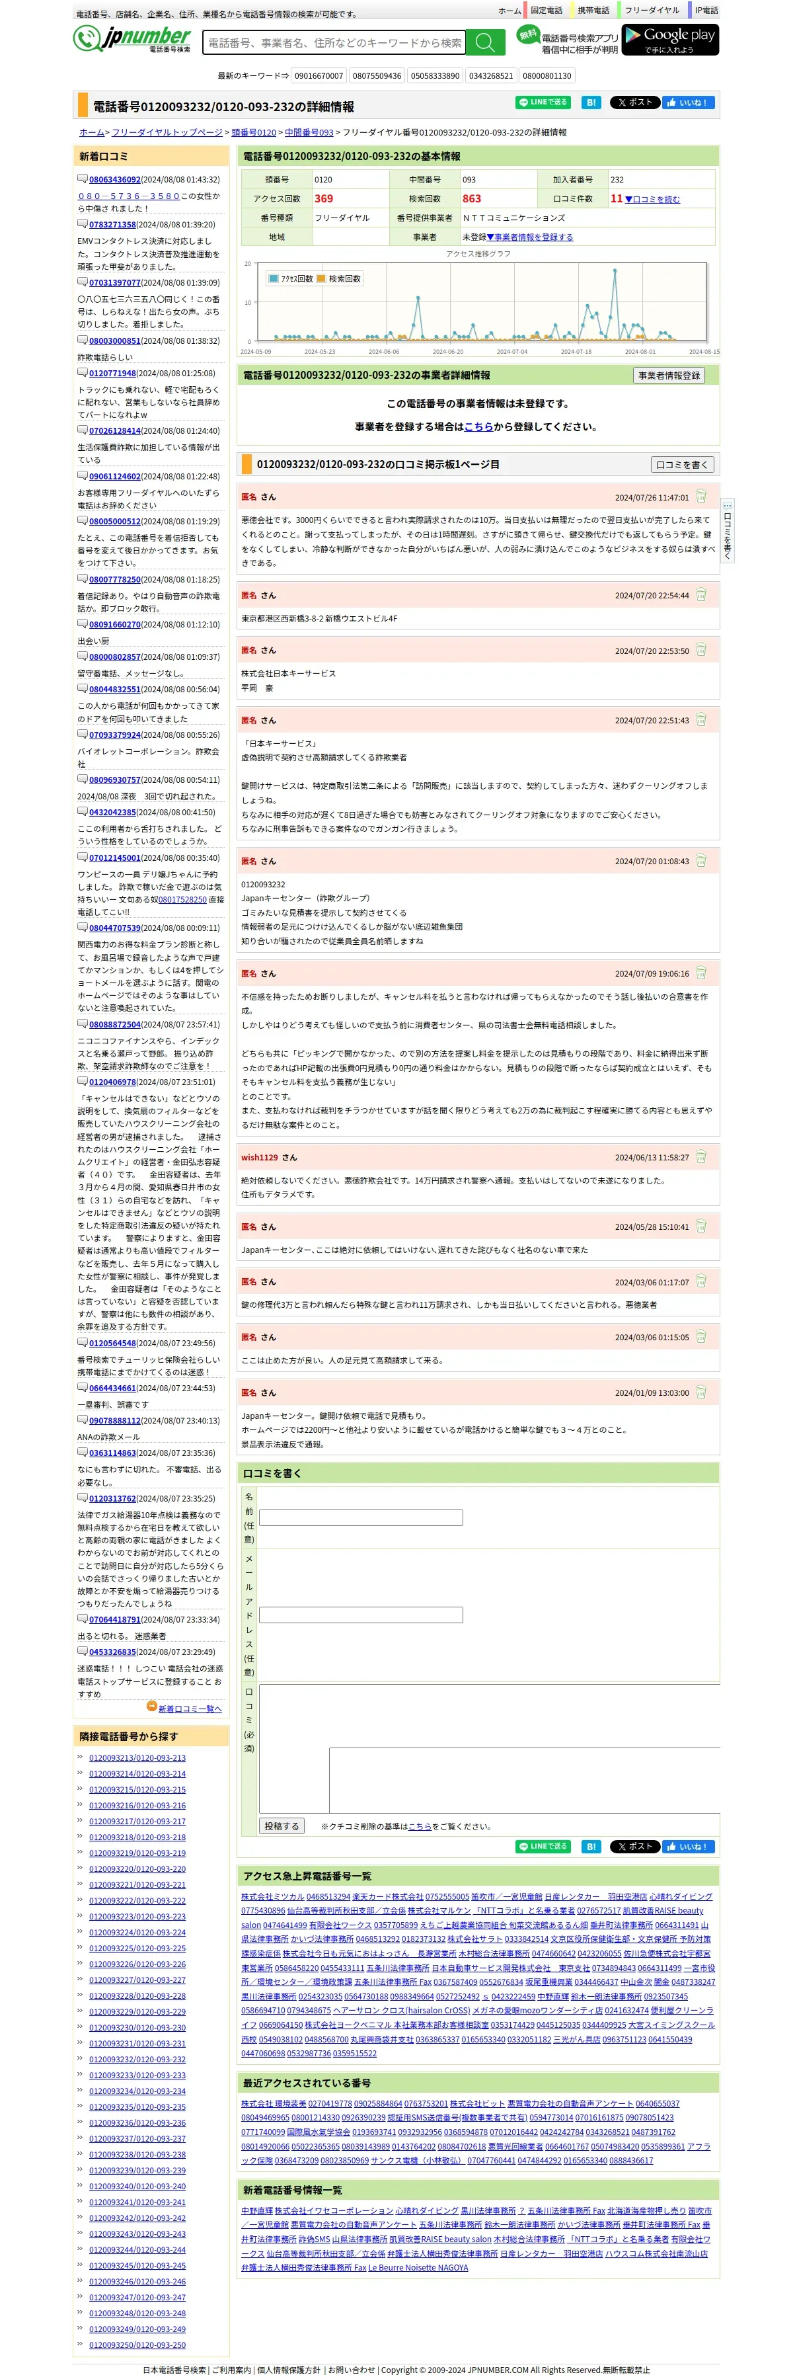793x2375 pixels.
Task: Open neighbor number 0120093213/0120-093-213
Action: (x=137, y=1758)
